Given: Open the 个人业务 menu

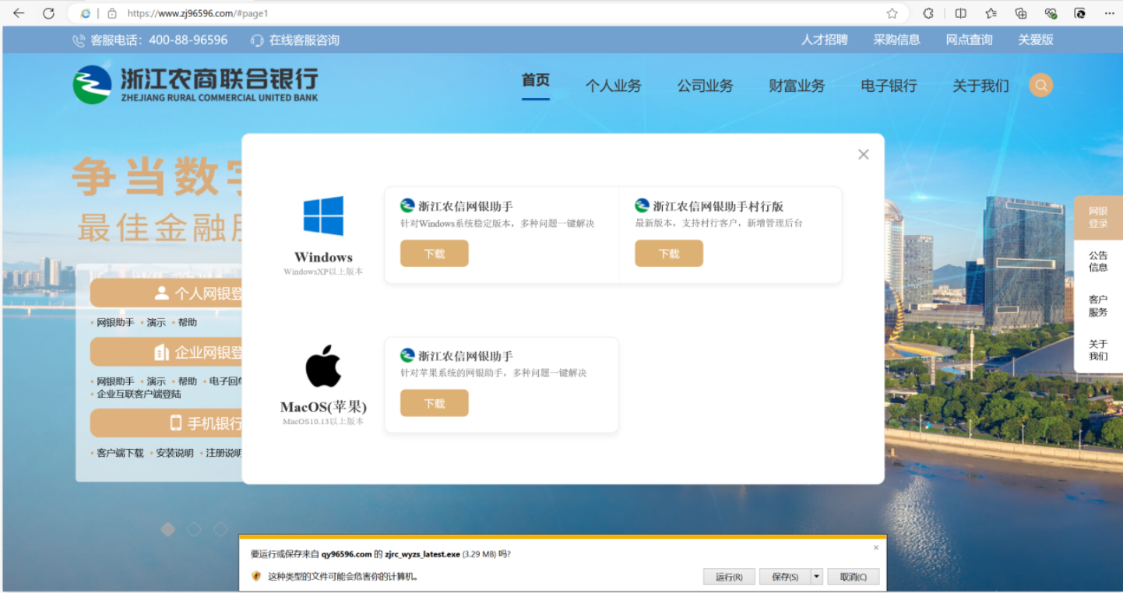Looking at the screenshot, I should tap(614, 86).
